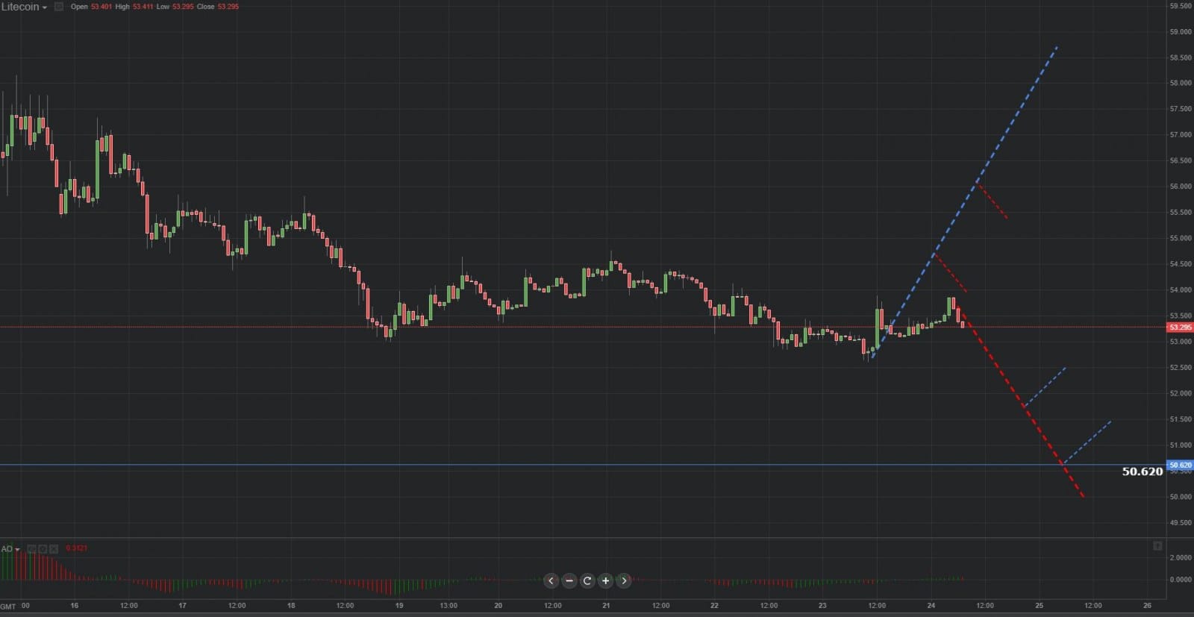
Task: Click the 56.000 price axis label
Action: tap(1181, 187)
